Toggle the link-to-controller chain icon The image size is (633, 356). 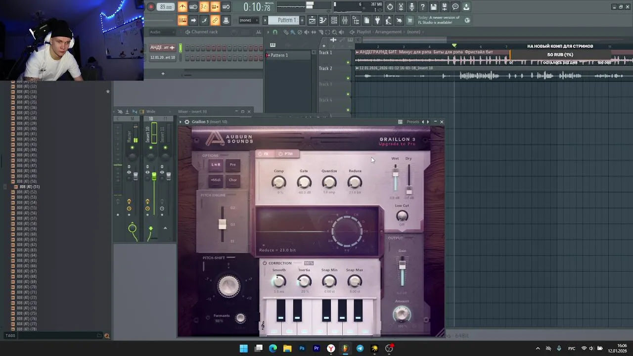click(215, 20)
